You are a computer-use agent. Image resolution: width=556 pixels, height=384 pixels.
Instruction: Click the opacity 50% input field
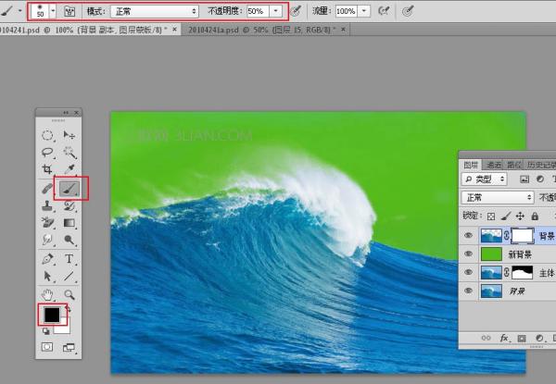click(257, 11)
